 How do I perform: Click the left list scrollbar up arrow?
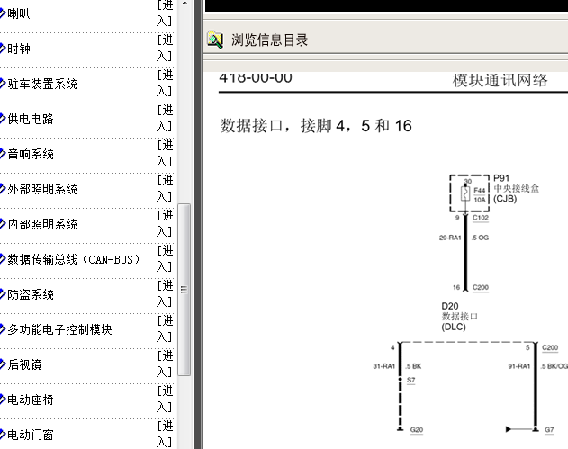[x=185, y=4]
